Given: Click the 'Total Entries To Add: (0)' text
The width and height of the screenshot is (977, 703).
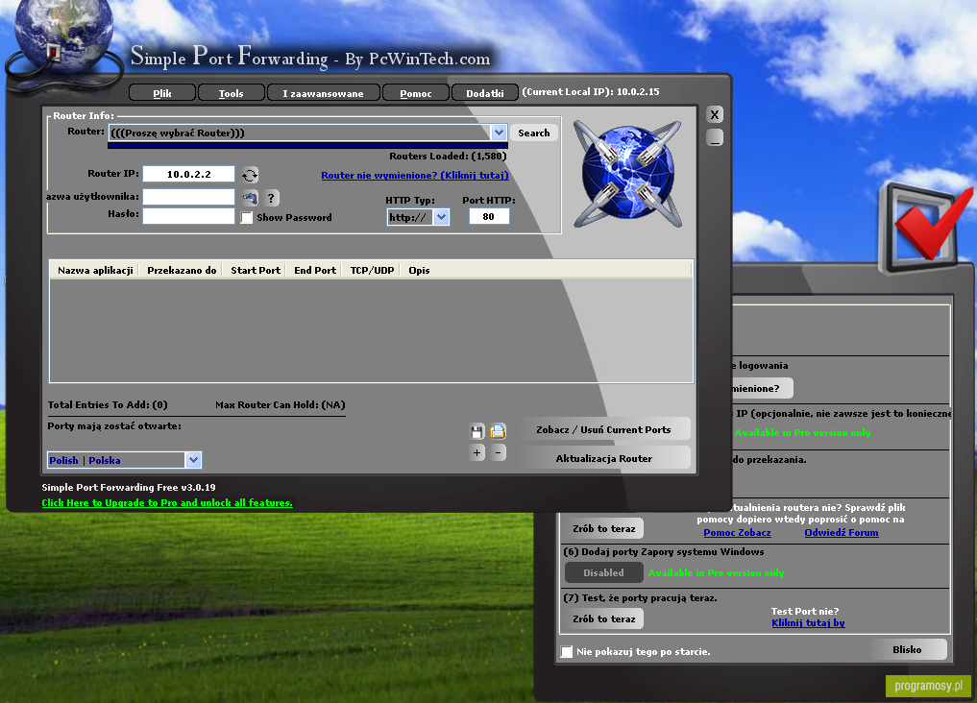Looking at the screenshot, I should (x=108, y=404).
